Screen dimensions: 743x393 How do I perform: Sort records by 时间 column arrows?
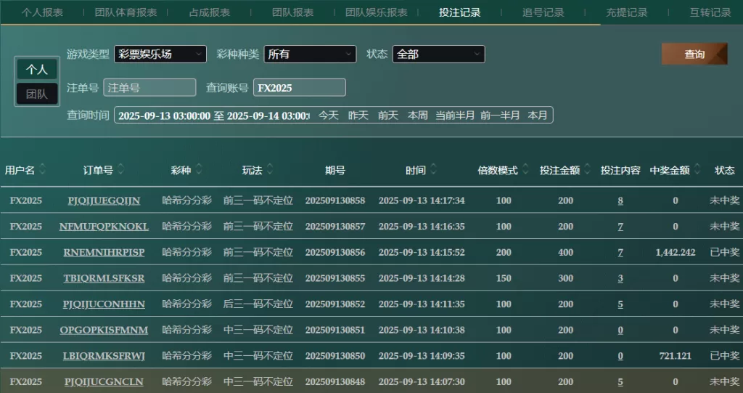pyautogui.click(x=434, y=170)
